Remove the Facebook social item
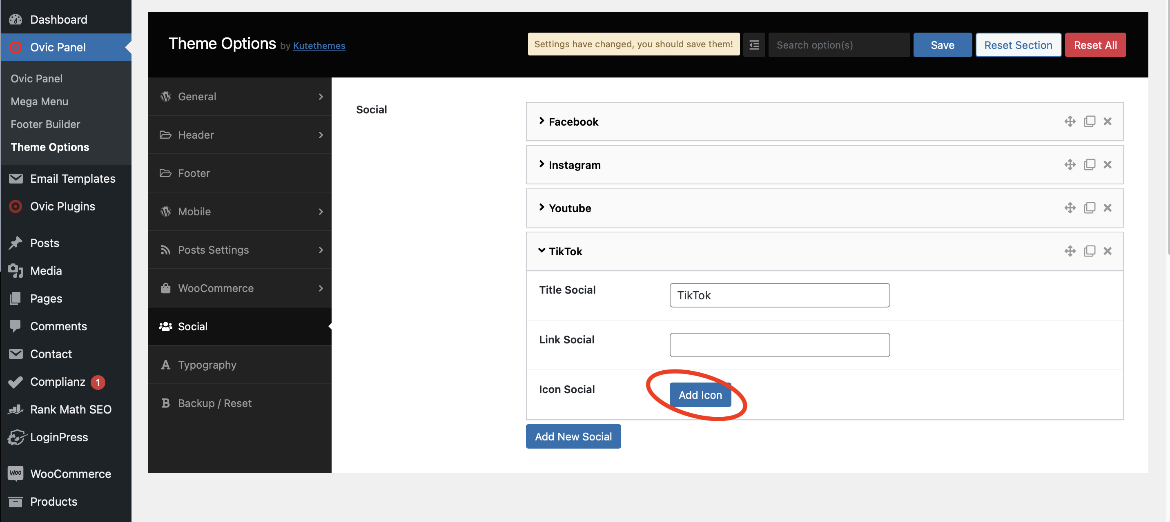 (x=1108, y=121)
